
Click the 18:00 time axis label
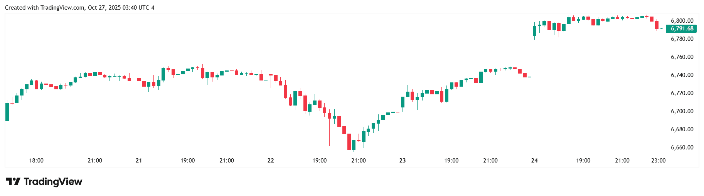[x=36, y=161]
